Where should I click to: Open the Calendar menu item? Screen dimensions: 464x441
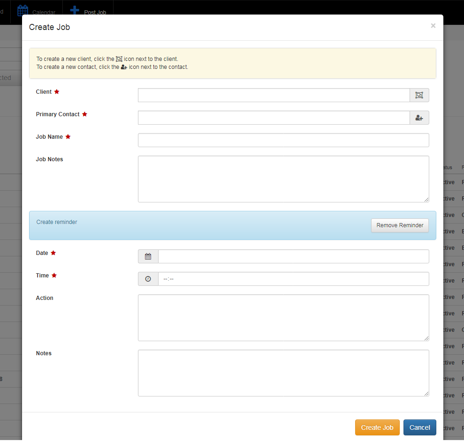44,12
